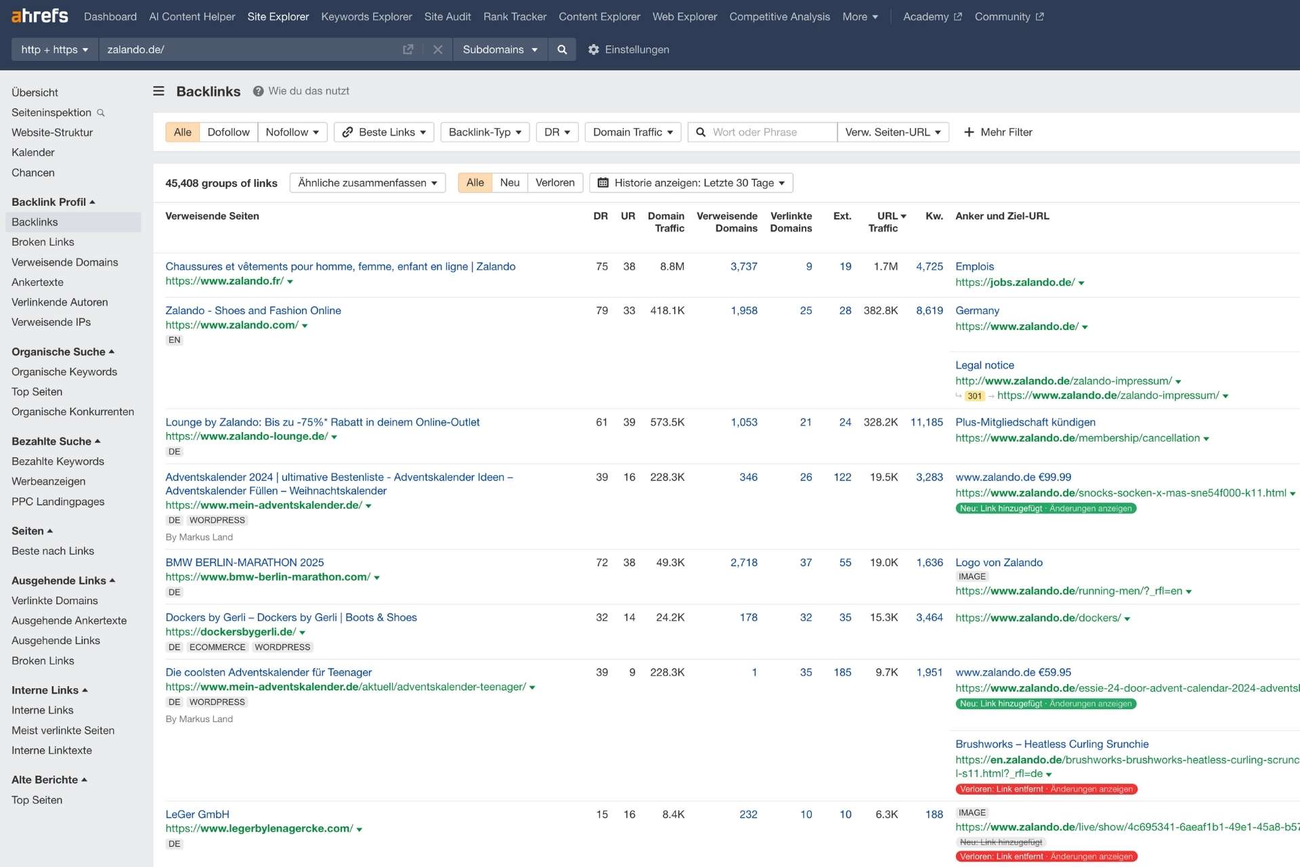The image size is (1300, 867).
Task: Open the Backlink-Typ dropdown
Action: [x=485, y=132]
